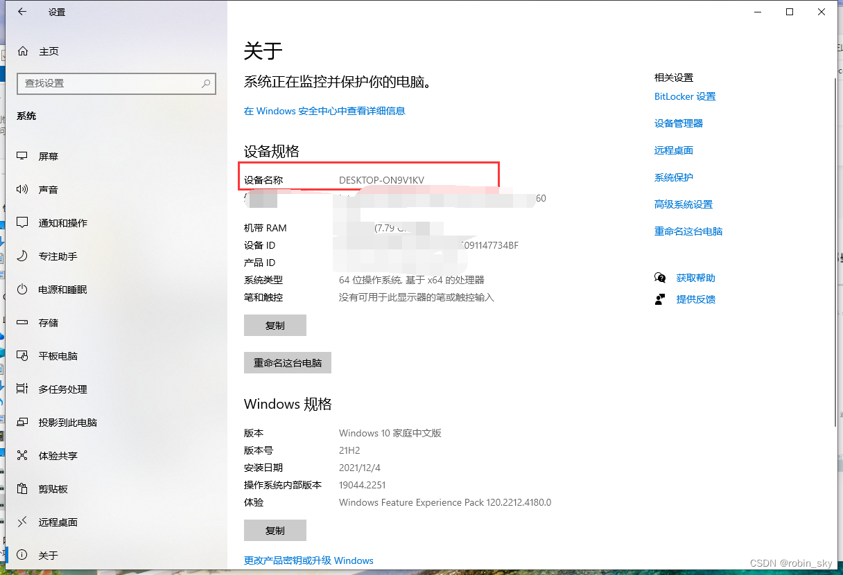
Task: Click OS build value 19044.2251
Action: point(362,485)
